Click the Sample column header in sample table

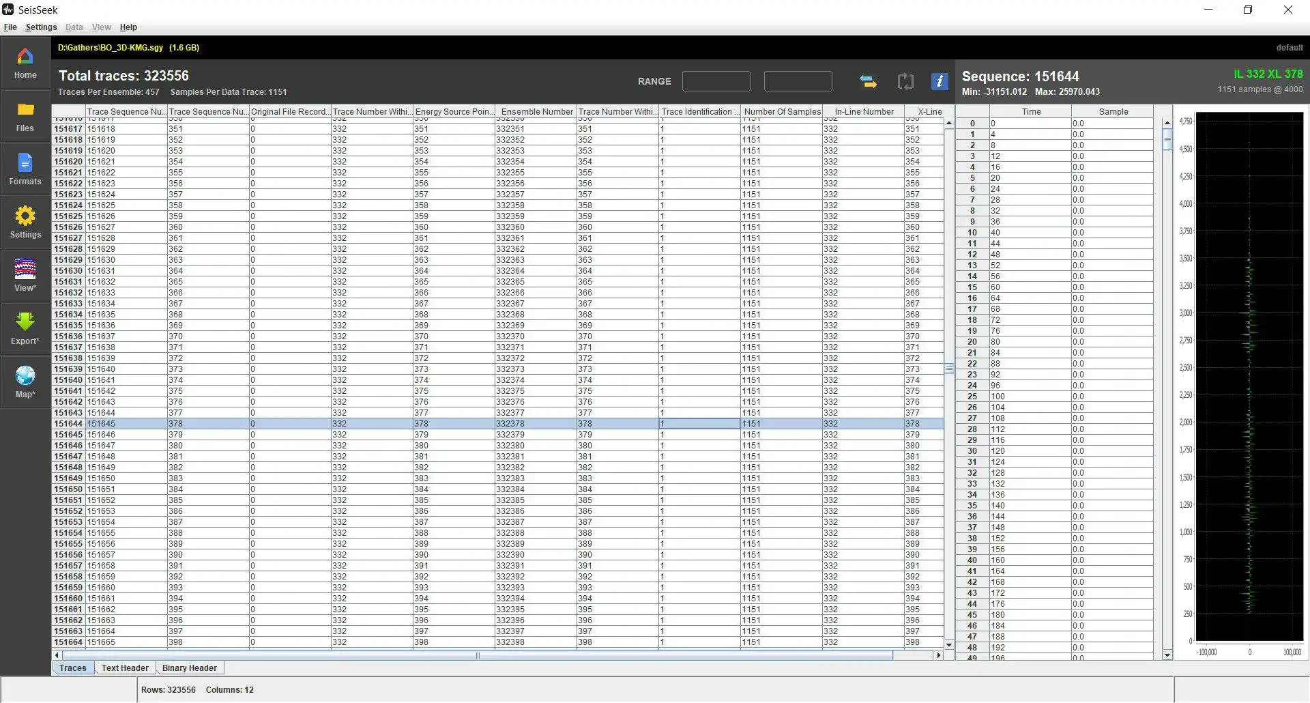click(x=1112, y=112)
